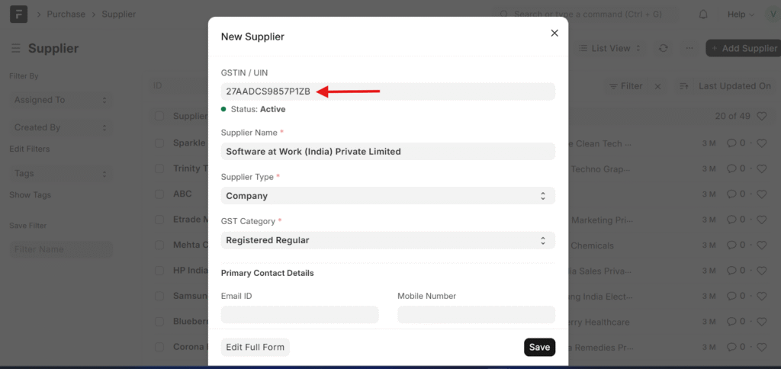Viewport: 781px width, 369px height.
Task: Go to Purchase in breadcrumb
Action: click(x=66, y=14)
